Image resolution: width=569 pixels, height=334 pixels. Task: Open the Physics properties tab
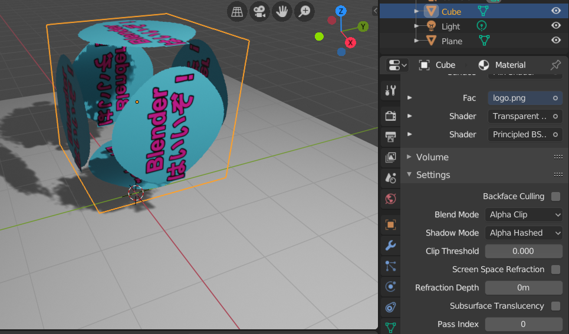pyautogui.click(x=390, y=287)
